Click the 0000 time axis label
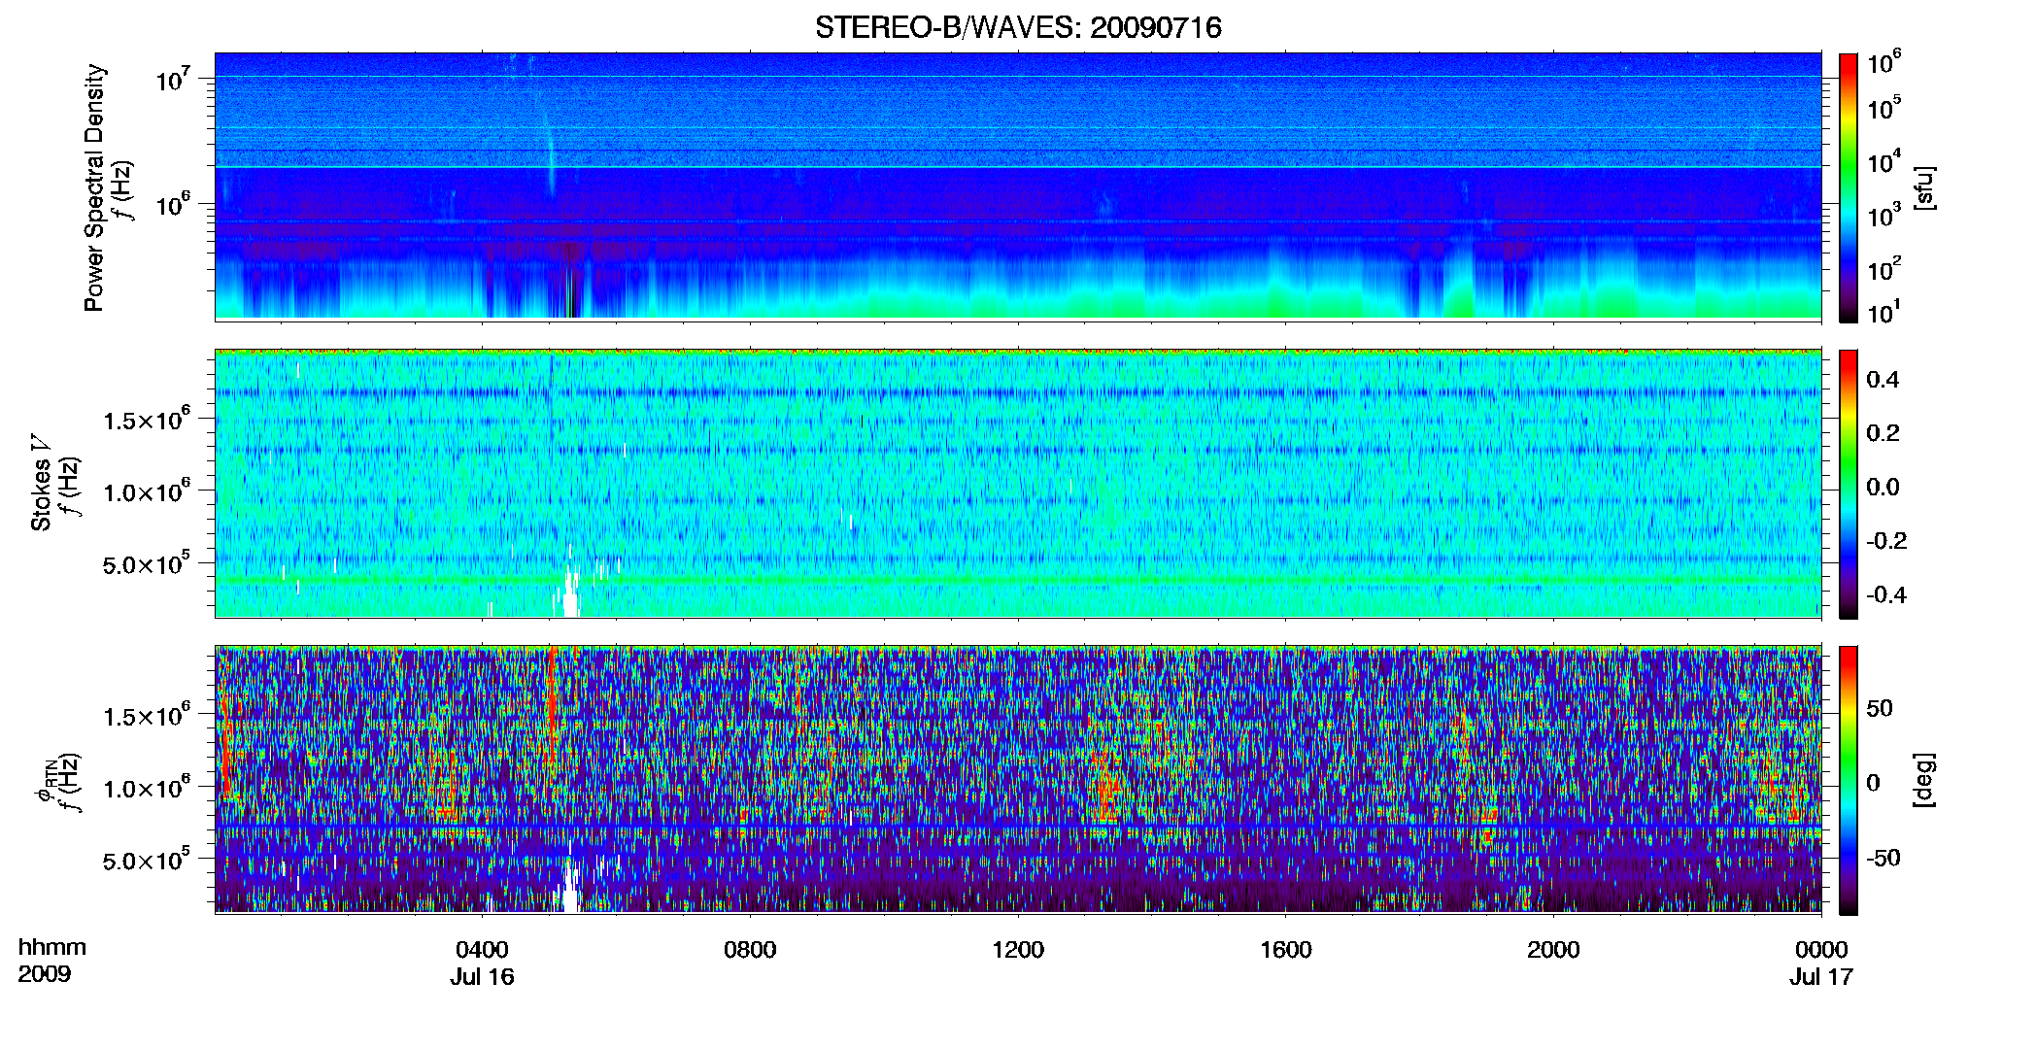Screen dimensions: 2036x1049 point(1821,949)
